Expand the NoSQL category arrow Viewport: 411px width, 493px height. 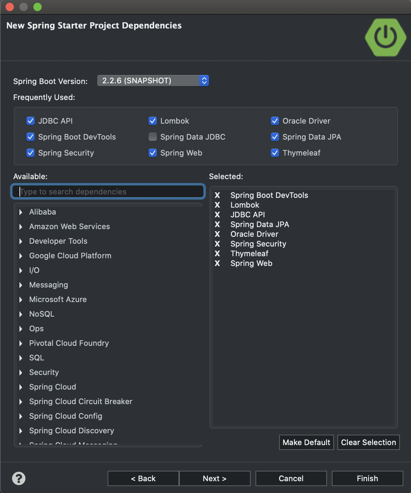21,314
